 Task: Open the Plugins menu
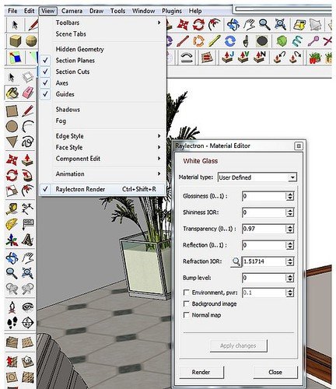pos(172,11)
